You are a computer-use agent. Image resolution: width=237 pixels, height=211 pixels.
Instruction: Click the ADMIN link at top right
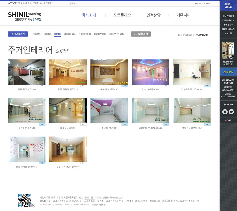[206, 4]
